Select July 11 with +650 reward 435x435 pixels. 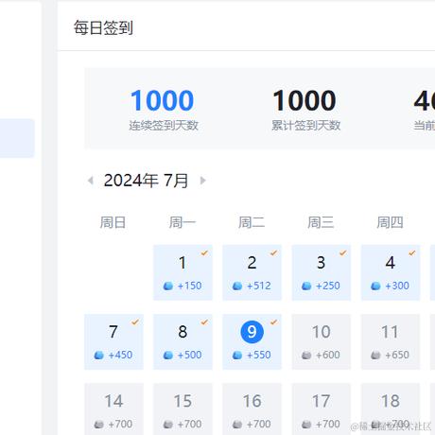pyautogui.click(x=391, y=341)
